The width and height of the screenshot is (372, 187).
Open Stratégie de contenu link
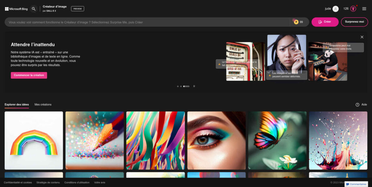click(48, 183)
